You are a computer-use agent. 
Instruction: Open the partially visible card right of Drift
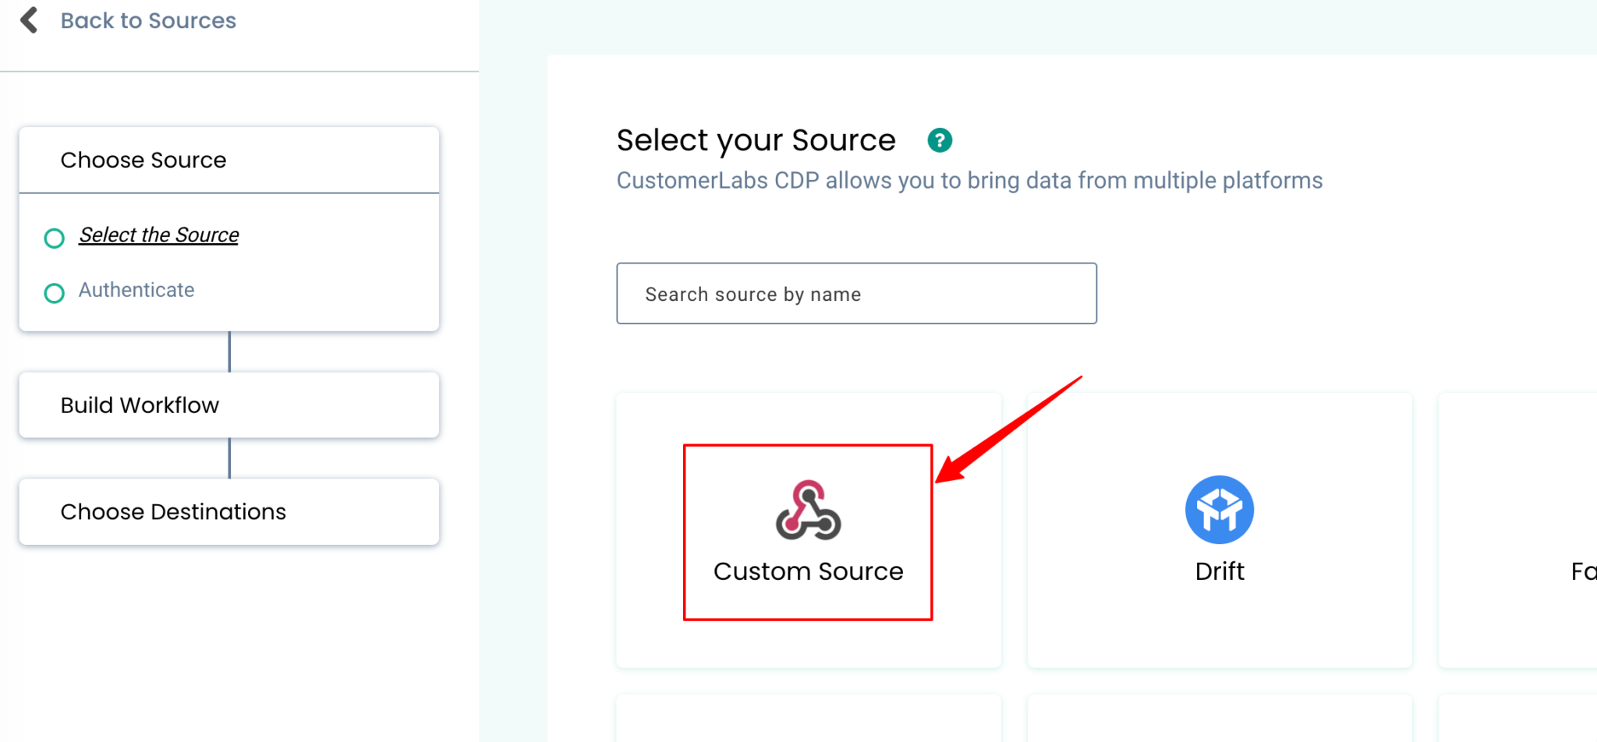coord(1517,530)
